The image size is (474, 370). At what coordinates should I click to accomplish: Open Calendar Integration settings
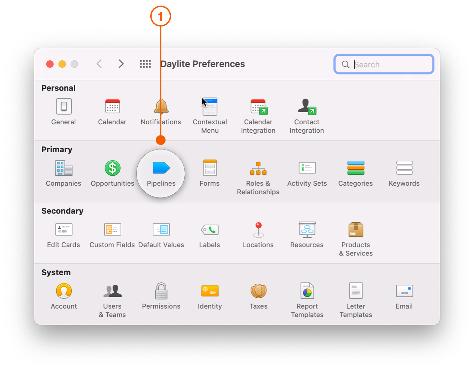(258, 107)
